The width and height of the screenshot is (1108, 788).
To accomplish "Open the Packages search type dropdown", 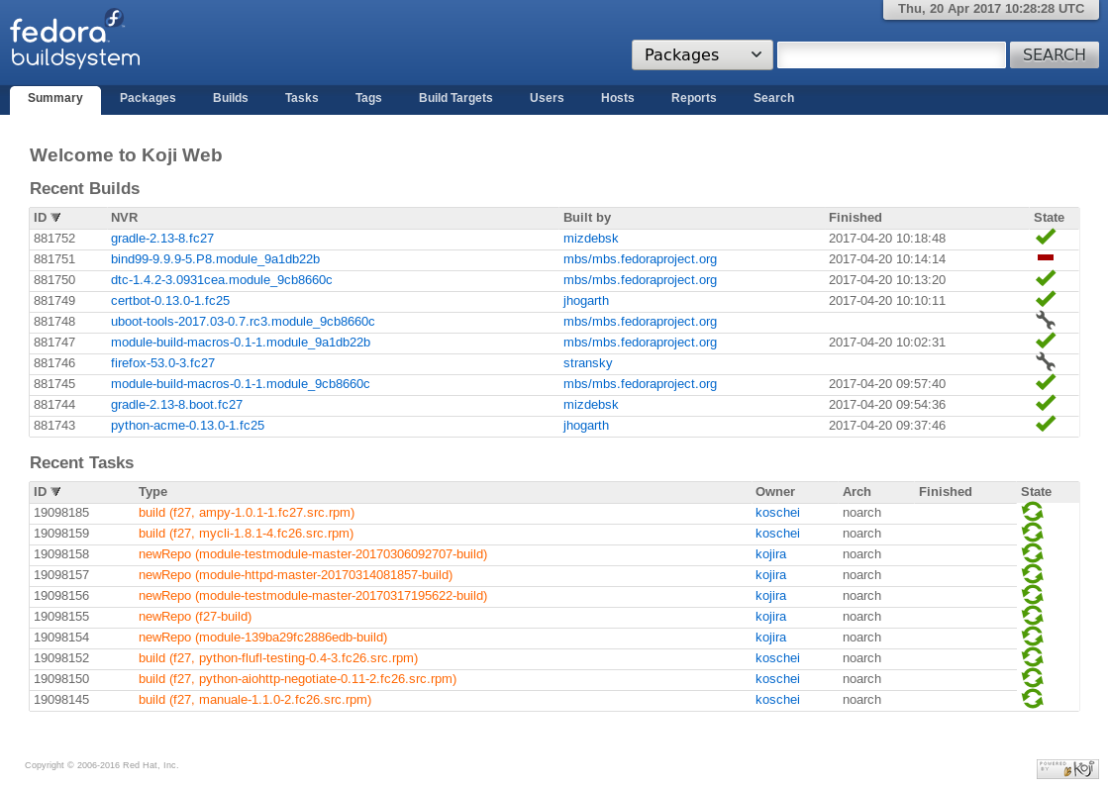I will tap(702, 55).
